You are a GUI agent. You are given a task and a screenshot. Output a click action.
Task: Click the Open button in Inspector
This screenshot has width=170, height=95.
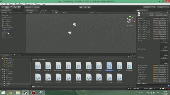click(151, 15)
